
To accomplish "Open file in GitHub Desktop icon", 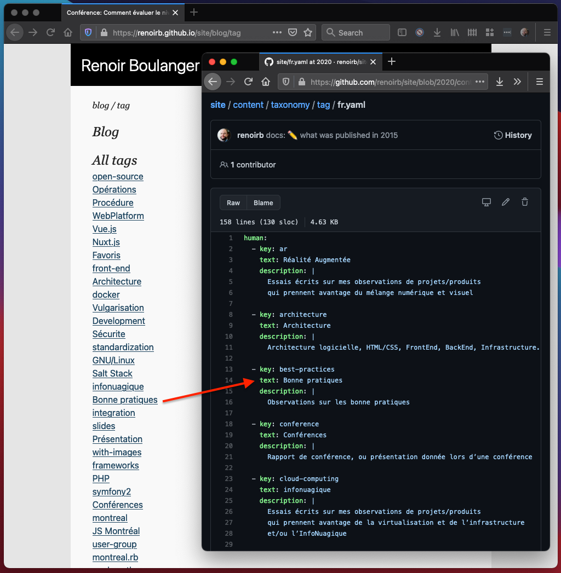I will click(486, 202).
